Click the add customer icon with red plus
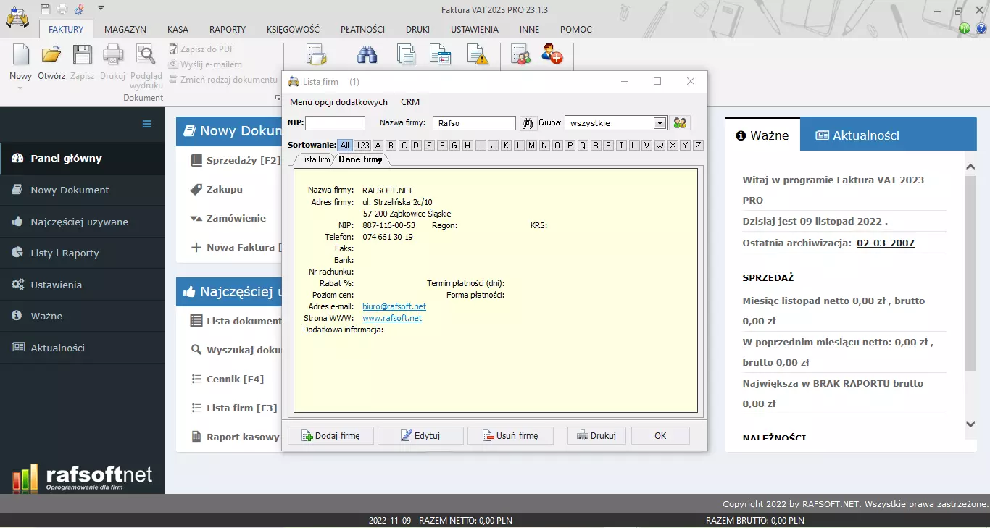The height and width of the screenshot is (528, 990). [552, 55]
